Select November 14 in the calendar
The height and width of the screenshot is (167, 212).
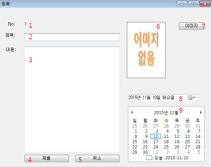coord(198,136)
